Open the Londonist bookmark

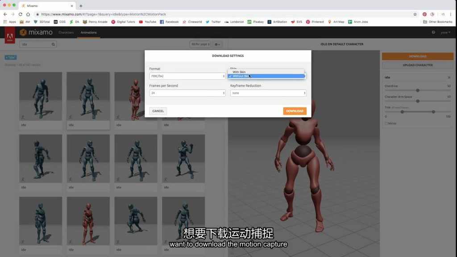coord(234,22)
